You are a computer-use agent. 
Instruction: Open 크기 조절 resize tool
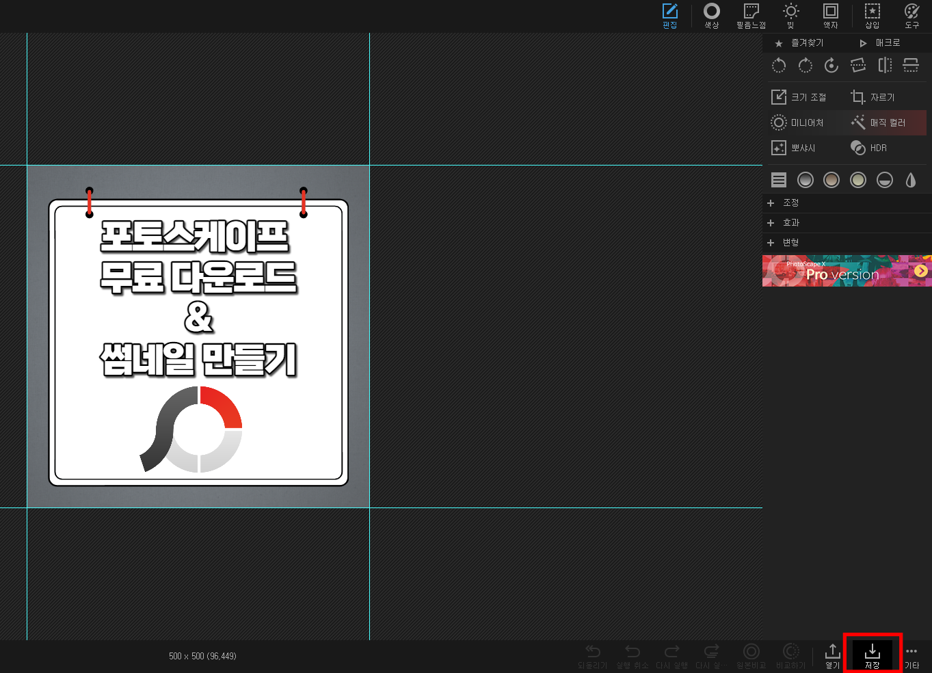[799, 97]
